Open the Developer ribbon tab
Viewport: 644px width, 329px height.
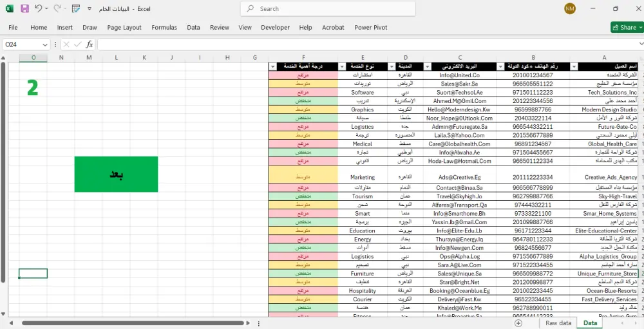click(x=275, y=28)
